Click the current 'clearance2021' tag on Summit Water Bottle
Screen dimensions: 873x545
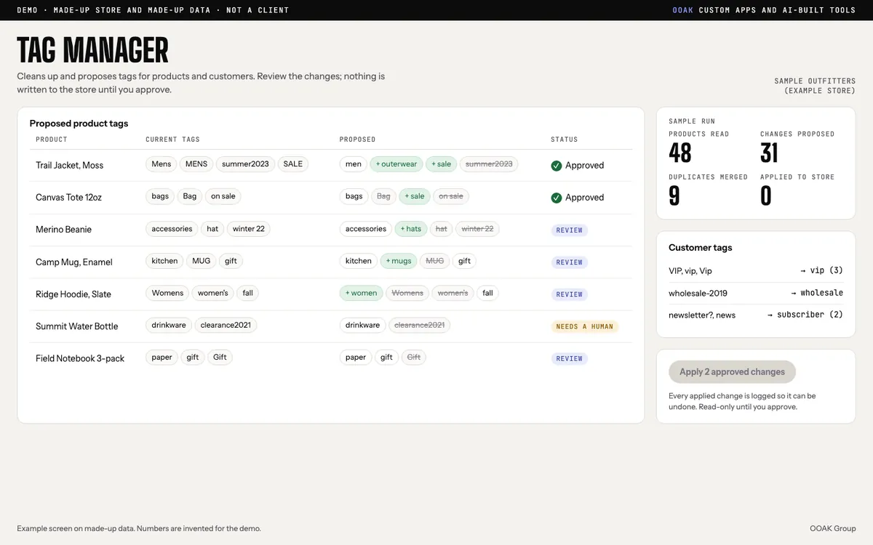pos(226,325)
